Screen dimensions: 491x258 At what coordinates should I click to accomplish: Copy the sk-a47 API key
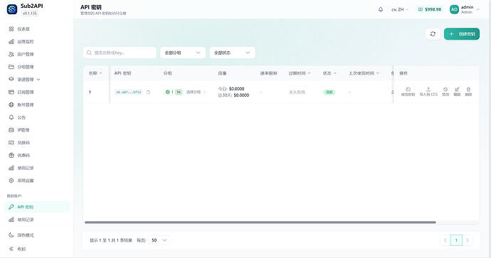pyautogui.click(x=149, y=92)
